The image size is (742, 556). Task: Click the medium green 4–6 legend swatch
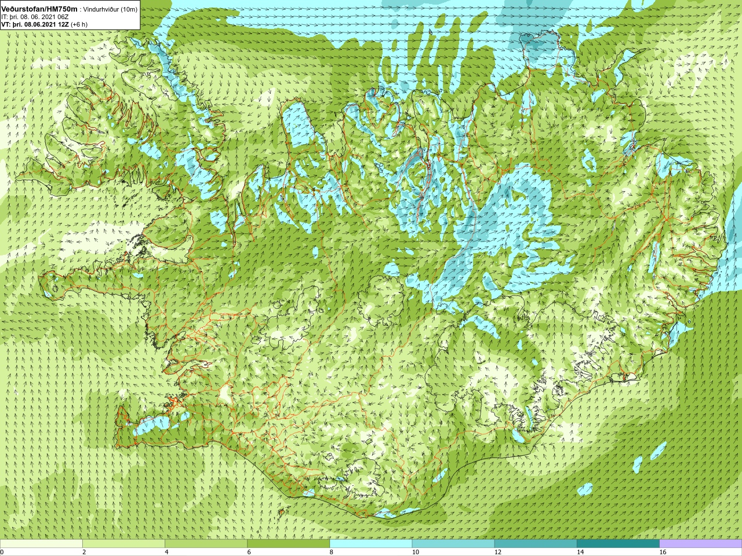(206, 544)
